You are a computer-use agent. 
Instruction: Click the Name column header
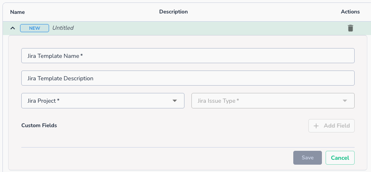(18, 12)
